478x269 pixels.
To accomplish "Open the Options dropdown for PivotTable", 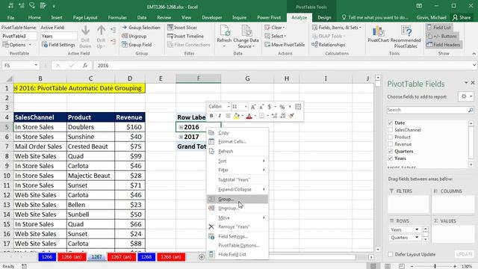I will [x=30, y=45].
